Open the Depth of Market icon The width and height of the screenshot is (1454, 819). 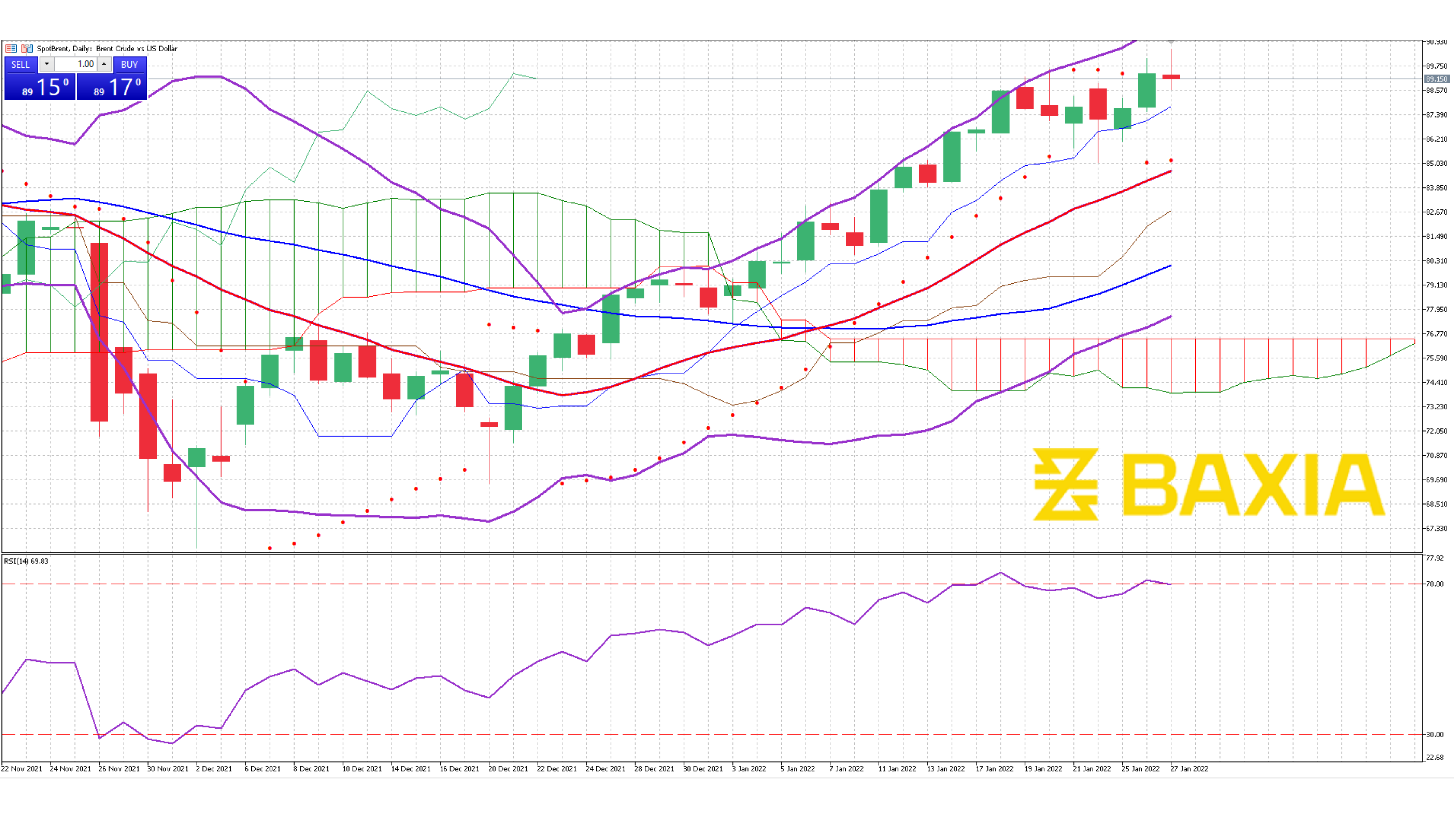click(x=11, y=48)
